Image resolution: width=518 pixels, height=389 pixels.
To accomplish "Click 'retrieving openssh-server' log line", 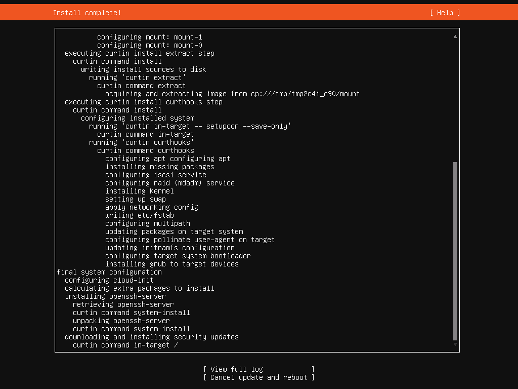I will click(123, 304).
